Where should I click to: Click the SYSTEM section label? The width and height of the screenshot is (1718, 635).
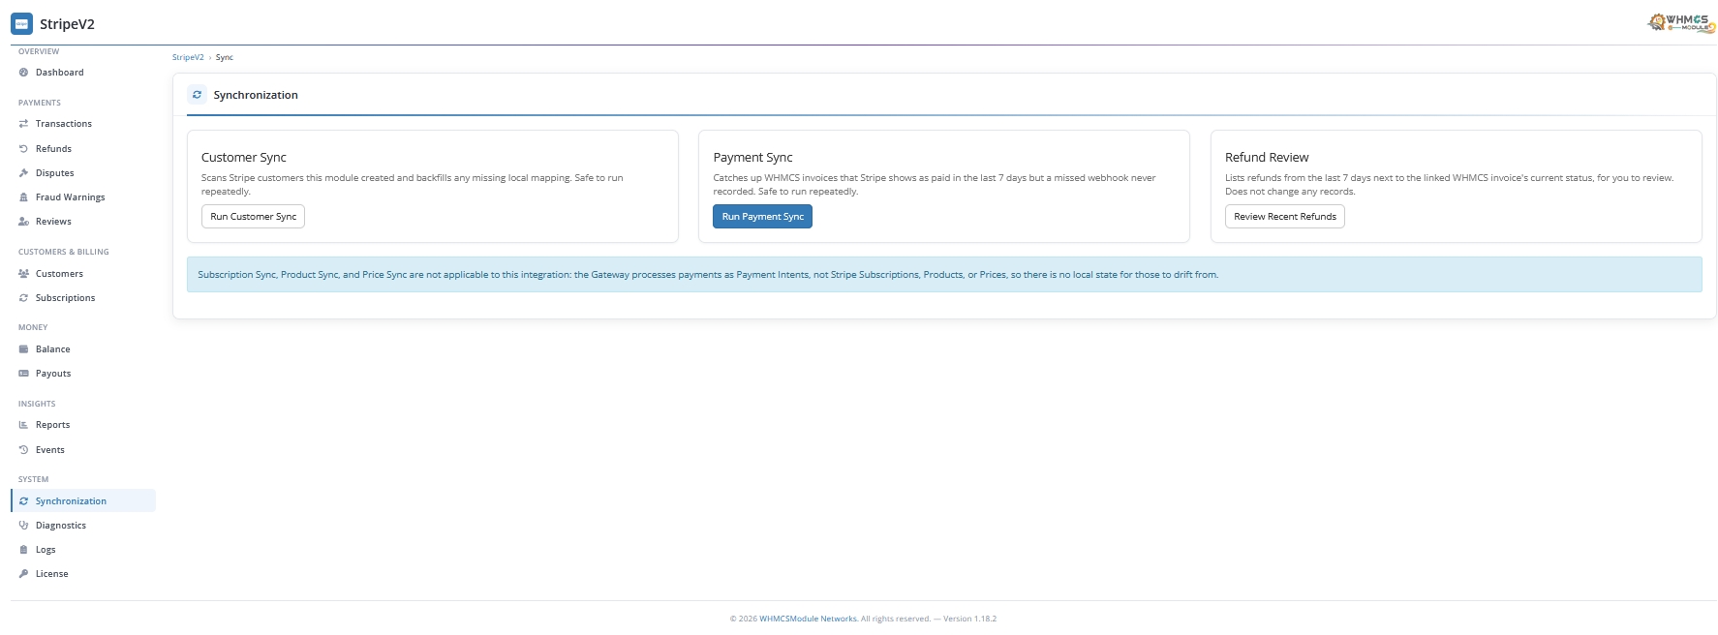(33, 479)
